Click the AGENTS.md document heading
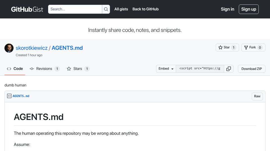Viewport: 270px width, 151px height. (x=39, y=117)
